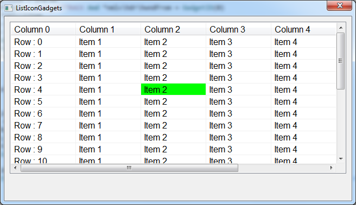Select the 'Row : 9' cell

pyautogui.click(x=43, y=149)
